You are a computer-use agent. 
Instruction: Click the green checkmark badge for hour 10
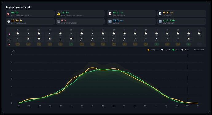71,44
